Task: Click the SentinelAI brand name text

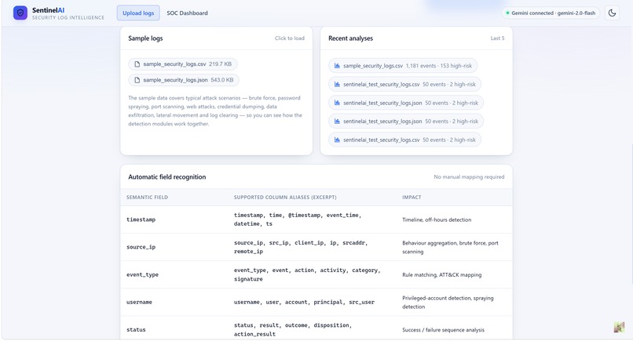Action: tap(48, 10)
